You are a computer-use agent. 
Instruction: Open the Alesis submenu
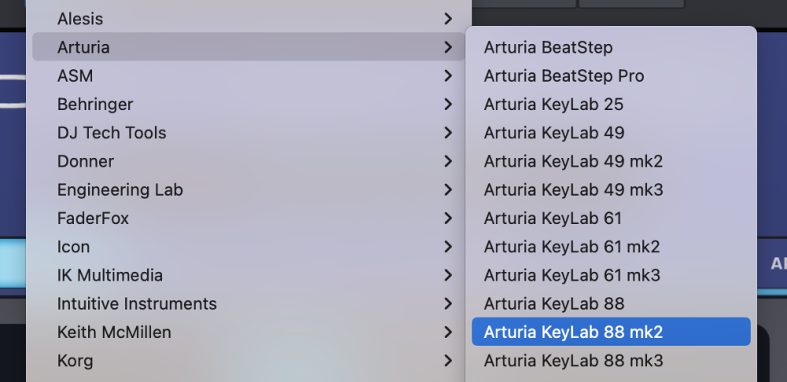click(x=80, y=18)
